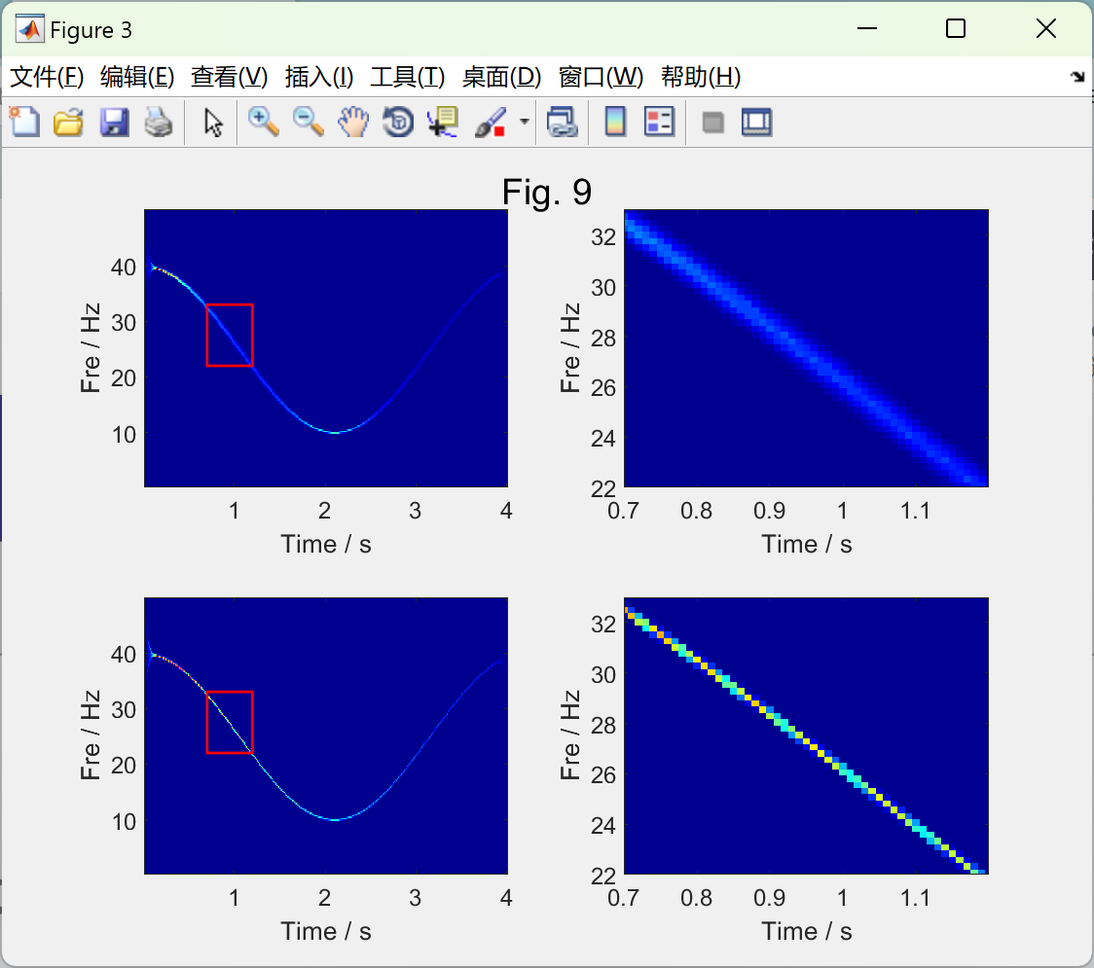Click the Hide Plot Tools icon
The width and height of the screenshot is (1094, 968).
pyautogui.click(x=712, y=123)
